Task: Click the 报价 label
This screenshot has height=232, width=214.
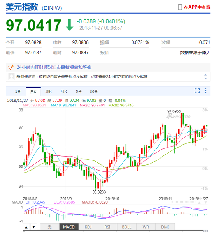Action: point(105,53)
